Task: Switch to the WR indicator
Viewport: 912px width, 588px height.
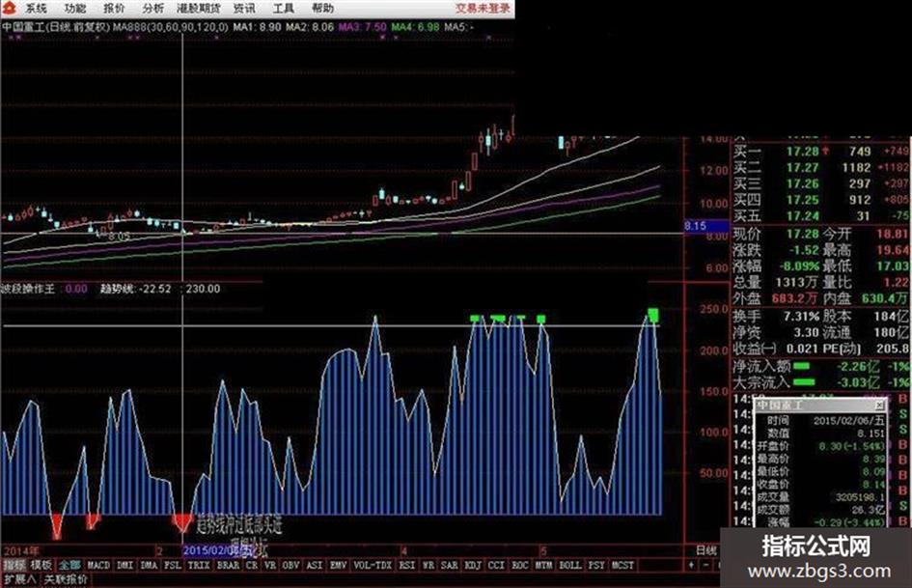Action: tap(428, 565)
